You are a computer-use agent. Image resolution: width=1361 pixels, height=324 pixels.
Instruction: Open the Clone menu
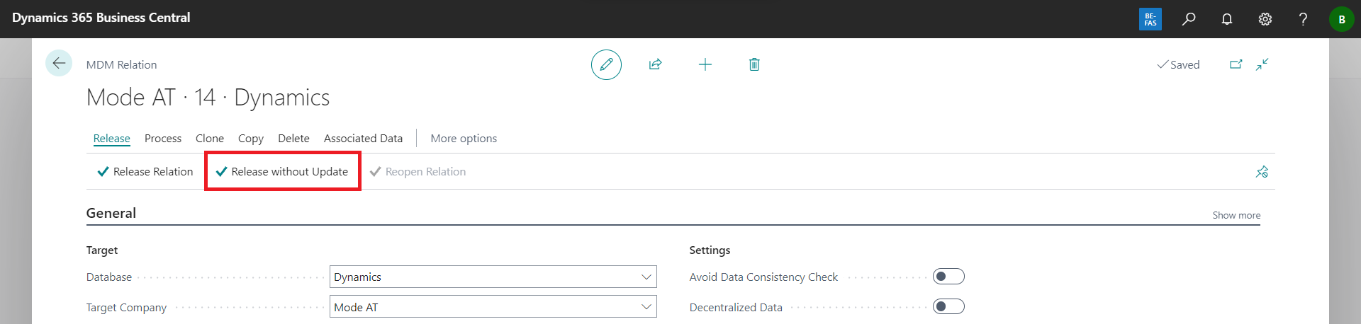[x=210, y=139]
